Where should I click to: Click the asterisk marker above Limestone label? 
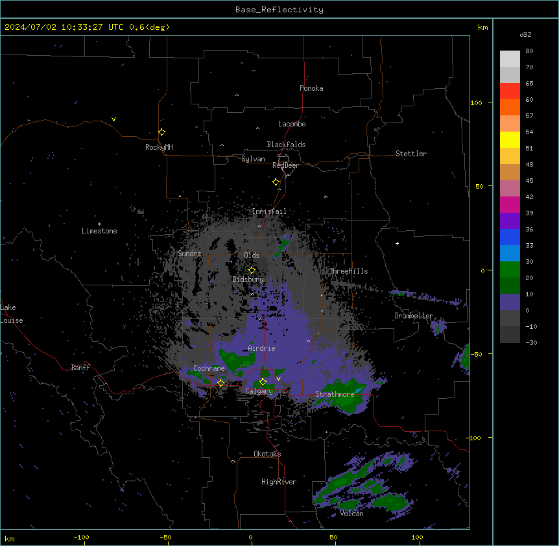[99, 224]
